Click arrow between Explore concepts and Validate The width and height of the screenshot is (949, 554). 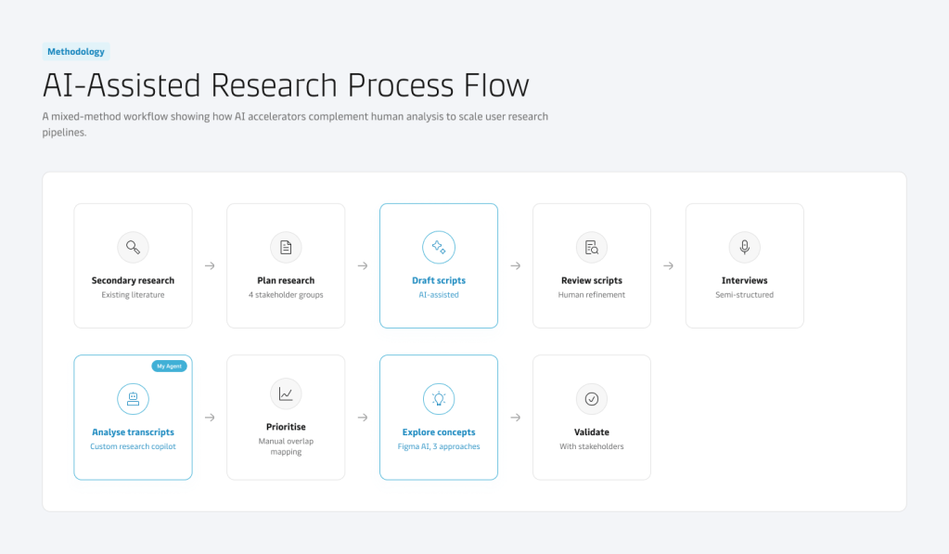(516, 418)
